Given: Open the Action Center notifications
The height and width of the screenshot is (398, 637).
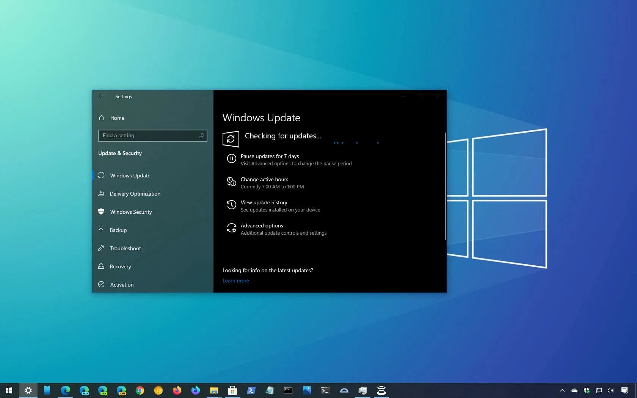Looking at the screenshot, I should (x=624, y=390).
